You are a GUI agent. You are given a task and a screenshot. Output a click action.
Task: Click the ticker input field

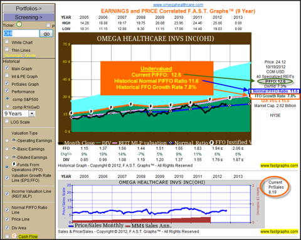click(x=21, y=33)
